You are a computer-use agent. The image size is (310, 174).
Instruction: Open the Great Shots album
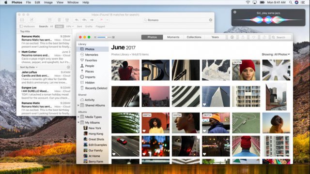(93, 139)
